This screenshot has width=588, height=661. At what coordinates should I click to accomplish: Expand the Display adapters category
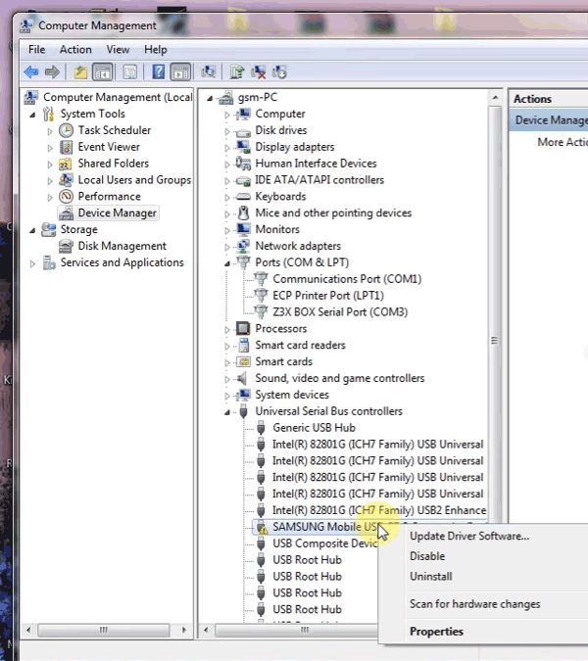227,148
